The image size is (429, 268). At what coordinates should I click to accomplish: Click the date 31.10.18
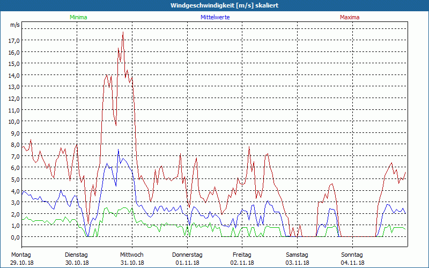132,263
